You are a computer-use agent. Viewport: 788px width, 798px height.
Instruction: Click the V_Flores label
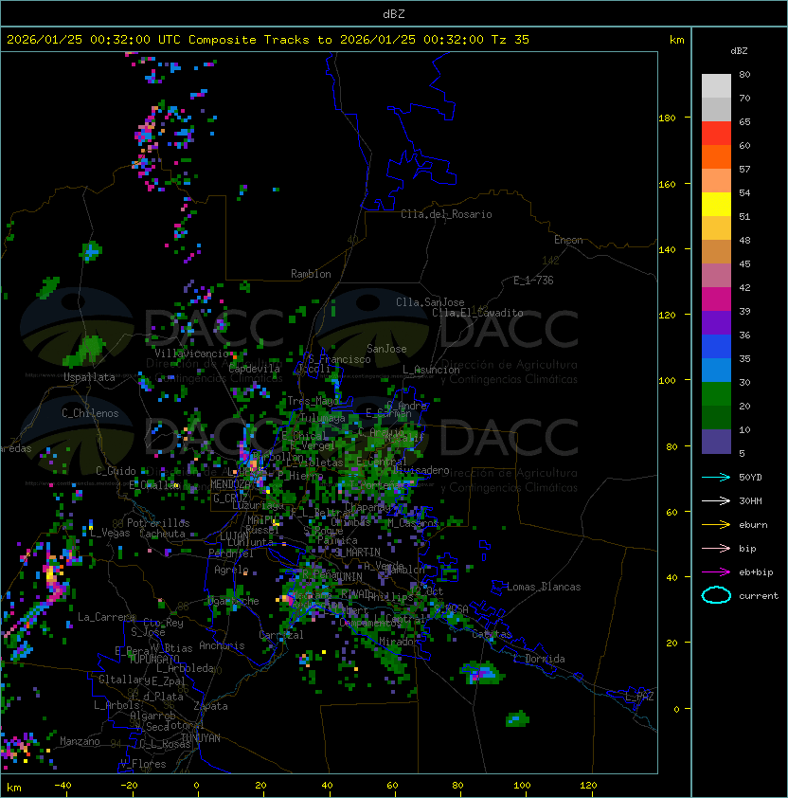[143, 764]
